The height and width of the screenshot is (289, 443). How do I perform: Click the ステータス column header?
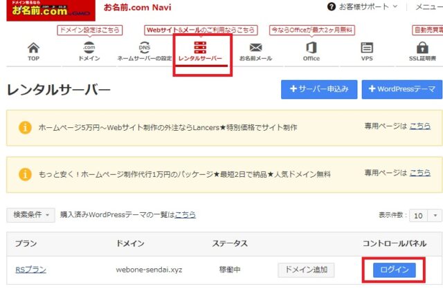pos(230,243)
